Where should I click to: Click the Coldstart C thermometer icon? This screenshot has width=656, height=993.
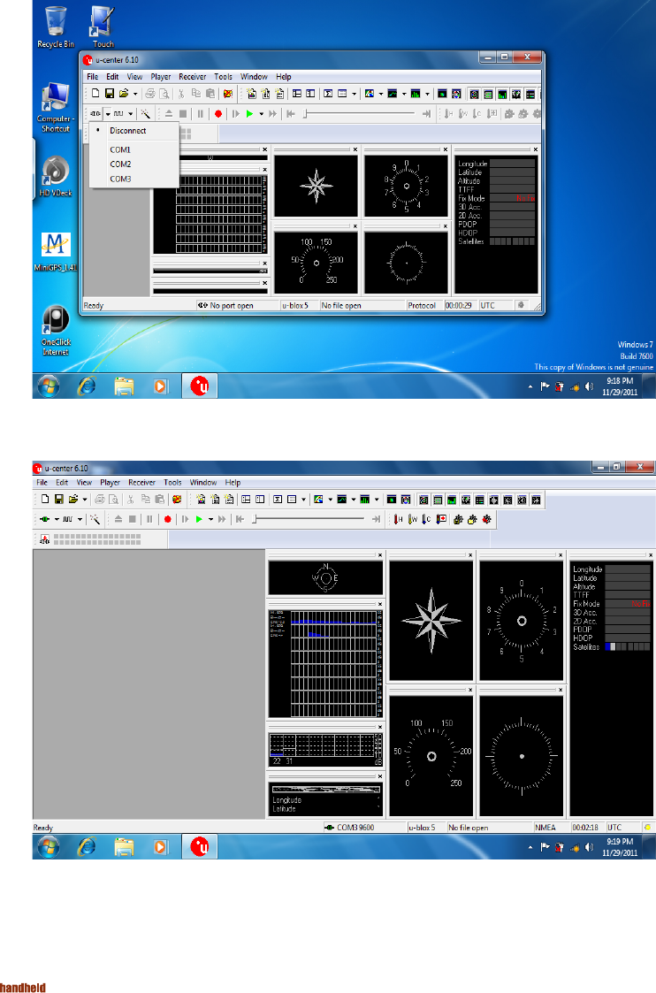point(426,519)
